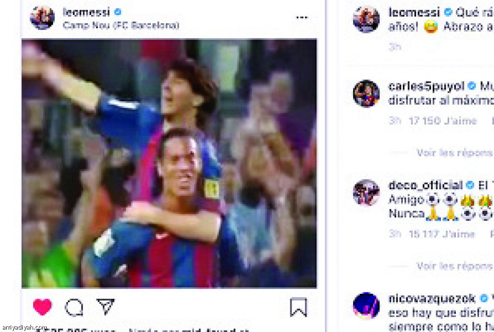494x332 pixels.
Task: Click deco_official profile avatar
Action: click(366, 193)
